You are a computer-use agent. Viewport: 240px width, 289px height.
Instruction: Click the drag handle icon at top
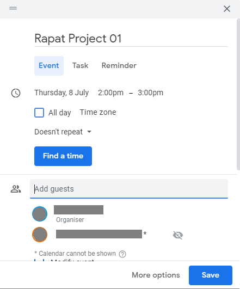[13, 8]
